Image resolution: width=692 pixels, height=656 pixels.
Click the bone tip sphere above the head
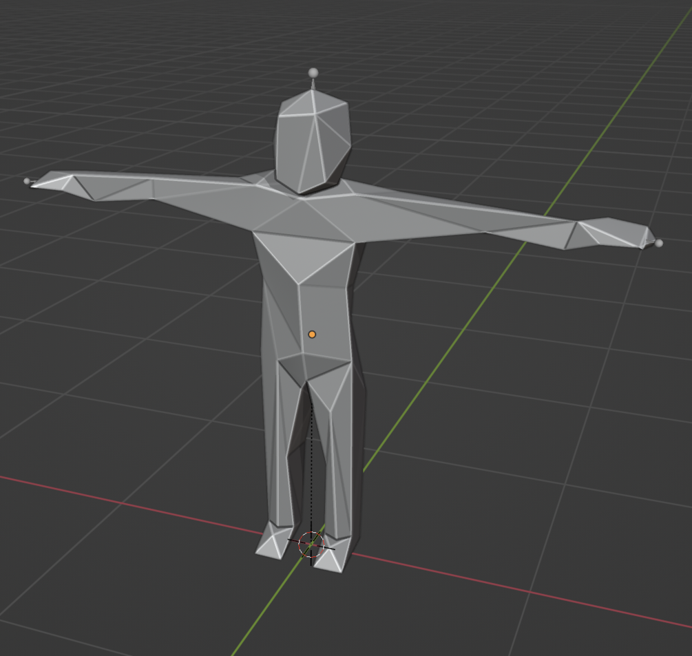click(313, 72)
